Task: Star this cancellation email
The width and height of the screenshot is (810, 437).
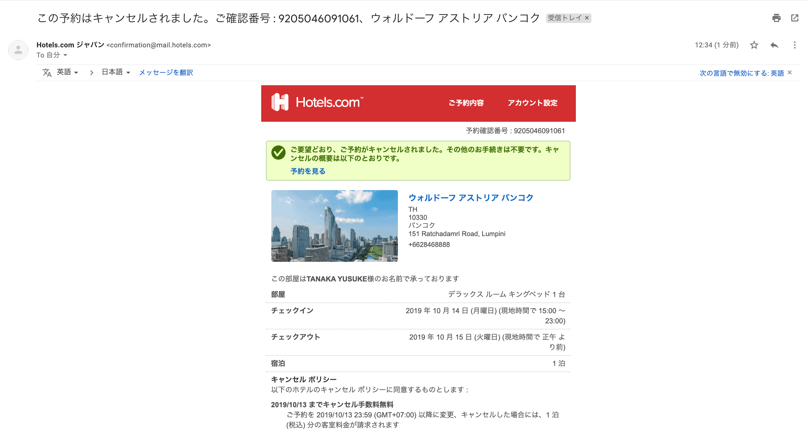Action: pyautogui.click(x=754, y=45)
